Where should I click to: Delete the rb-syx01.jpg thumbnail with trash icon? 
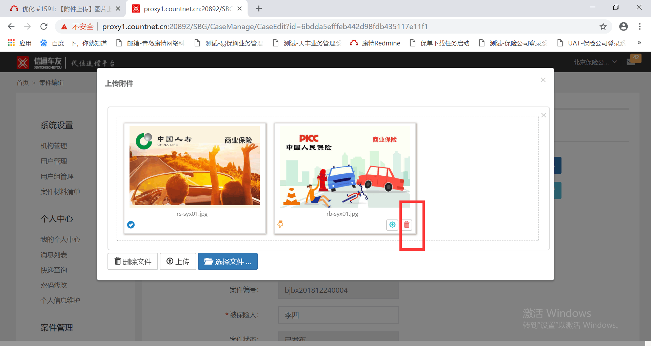407,225
